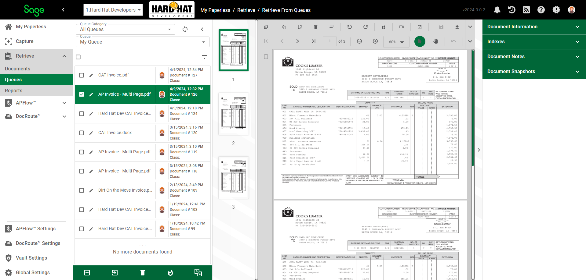Open the history clock icon

click(511, 10)
